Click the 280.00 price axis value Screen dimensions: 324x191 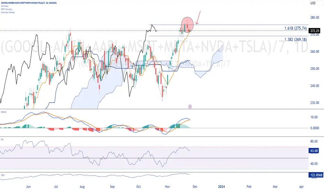click(x=315, y=18)
